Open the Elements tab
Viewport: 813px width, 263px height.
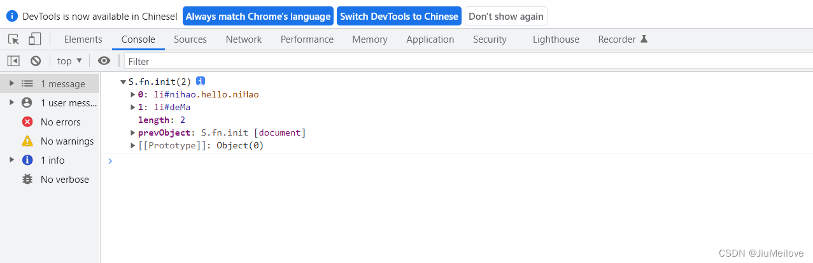(x=83, y=39)
